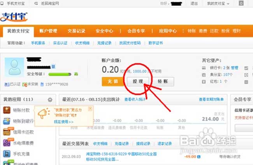Click the user avatar picture

[x=14, y=67]
